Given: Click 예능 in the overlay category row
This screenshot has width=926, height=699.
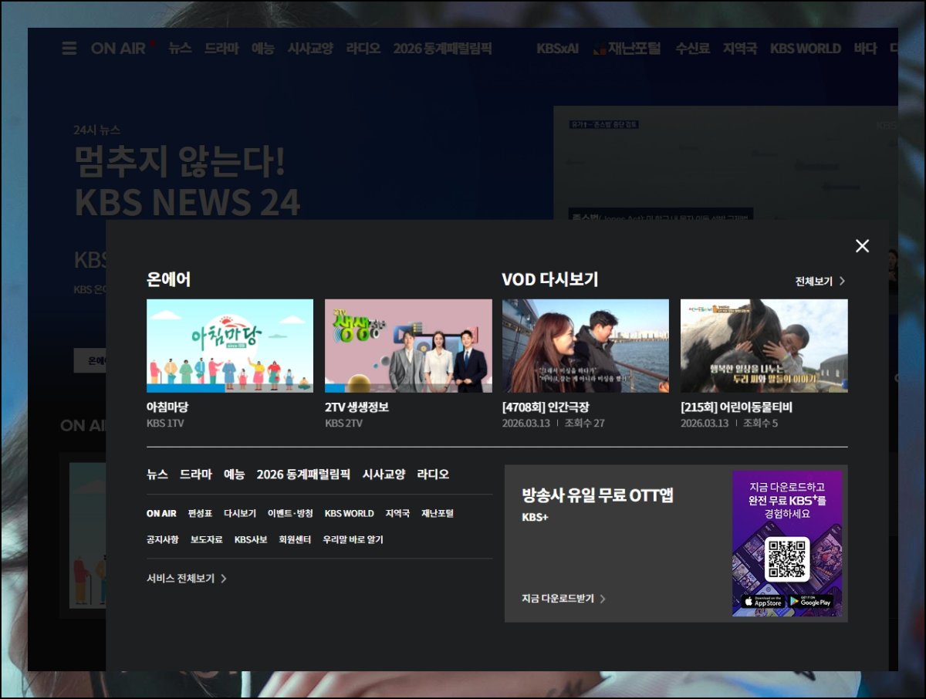Looking at the screenshot, I should coord(235,474).
